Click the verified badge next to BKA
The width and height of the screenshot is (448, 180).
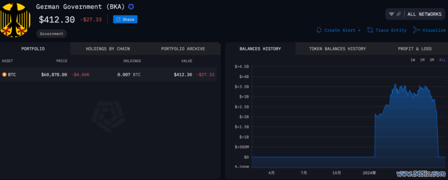click(x=131, y=7)
